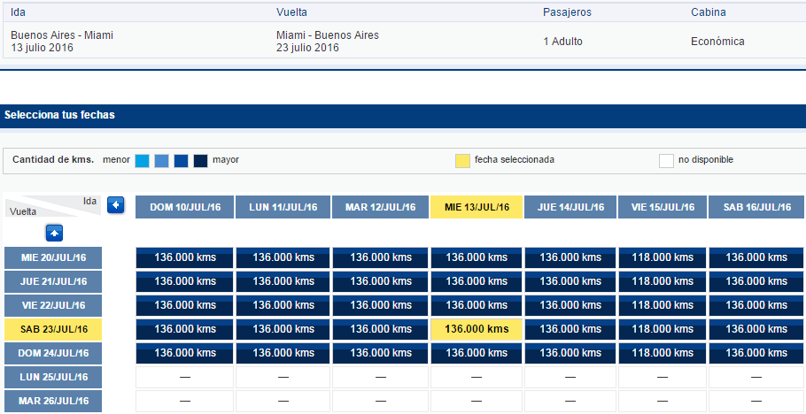Viewport: 806px width, 414px height.
Task: Click the unavailable cell for LUN 11 and MAR 26
Action: [x=283, y=401]
